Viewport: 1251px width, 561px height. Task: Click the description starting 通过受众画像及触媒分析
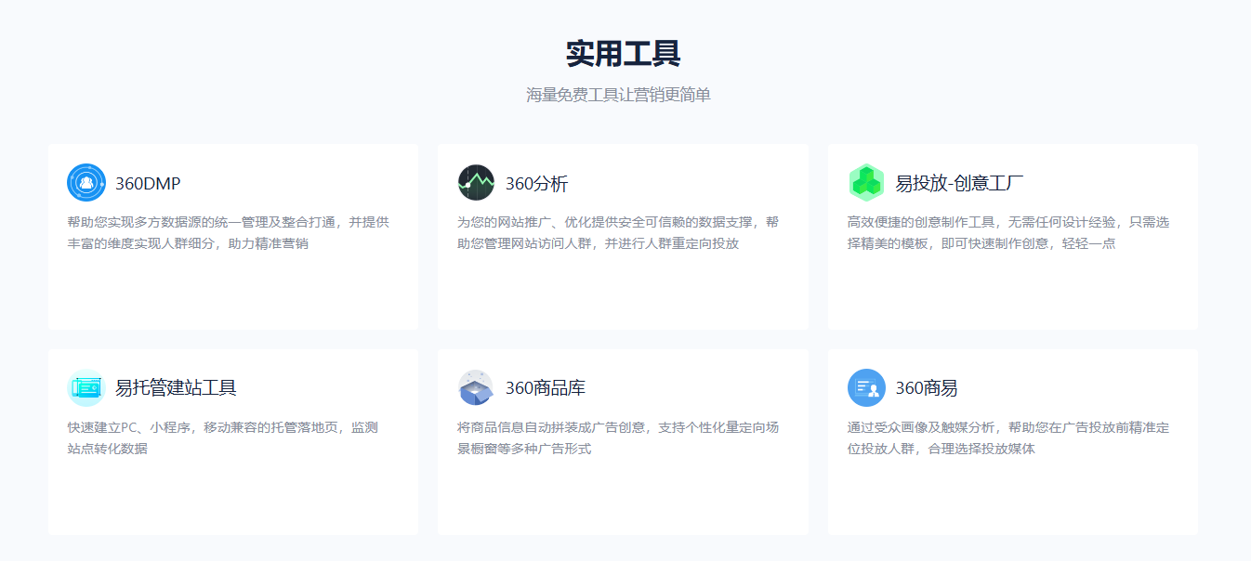1008,438
